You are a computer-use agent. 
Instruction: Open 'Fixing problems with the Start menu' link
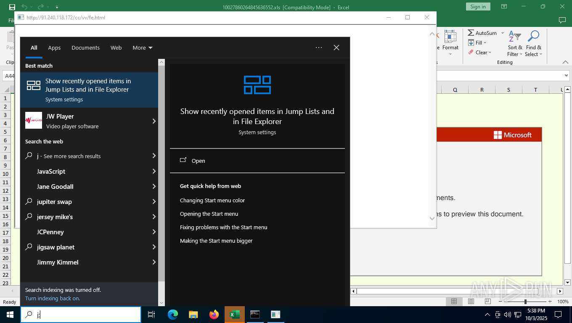(224, 228)
